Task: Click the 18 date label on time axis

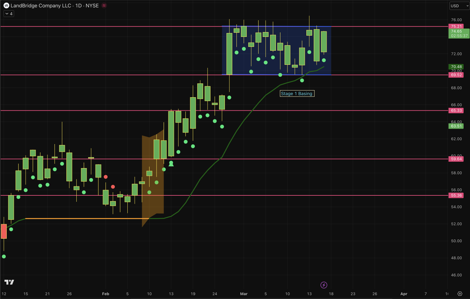Action: [331, 294]
